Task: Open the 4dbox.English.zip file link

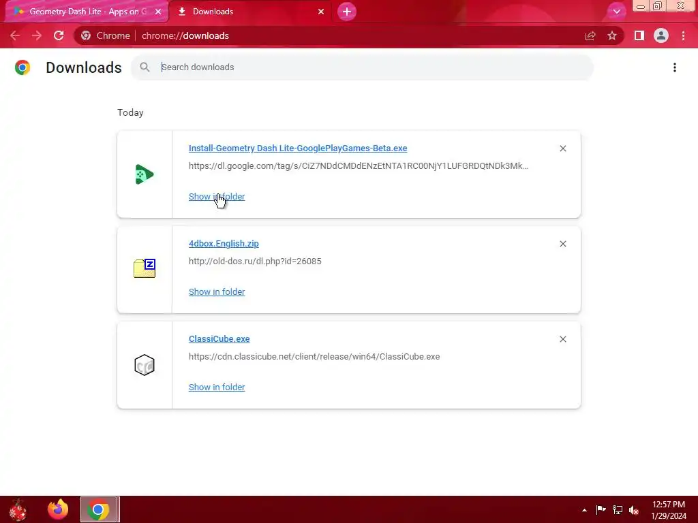Action: pyautogui.click(x=224, y=243)
